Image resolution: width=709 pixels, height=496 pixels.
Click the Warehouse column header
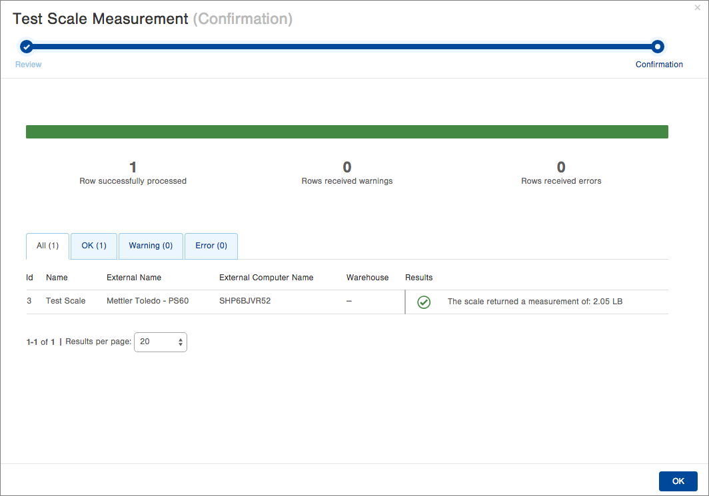tap(367, 278)
